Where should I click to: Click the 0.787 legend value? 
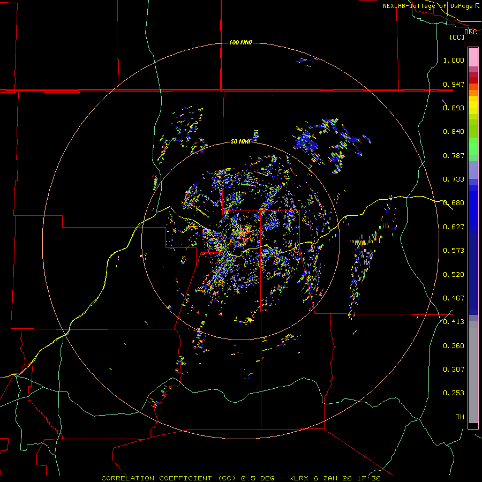(x=454, y=155)
